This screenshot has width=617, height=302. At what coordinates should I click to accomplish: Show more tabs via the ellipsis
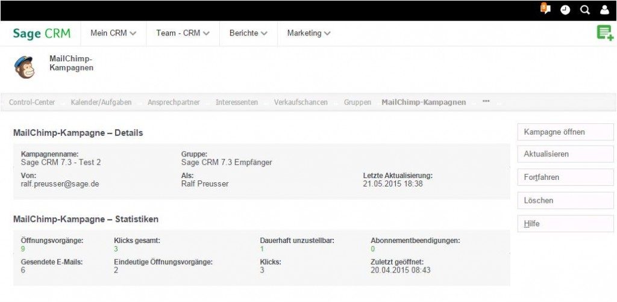click(x=486, y=102)
